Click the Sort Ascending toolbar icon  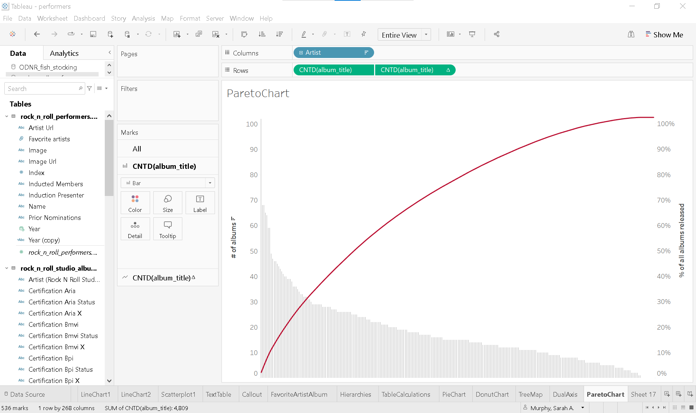point(262,34)
